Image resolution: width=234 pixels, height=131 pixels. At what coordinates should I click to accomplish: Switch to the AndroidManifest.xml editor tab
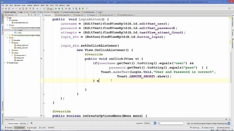(126, 15)
